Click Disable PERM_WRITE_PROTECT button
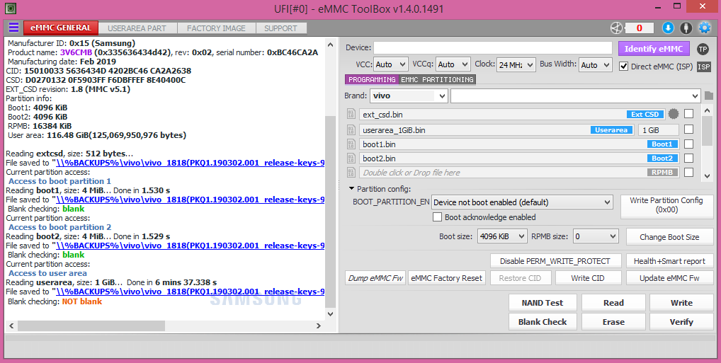Screen dimensions: 721x363 pyautogui.click(x=555, y=261)
